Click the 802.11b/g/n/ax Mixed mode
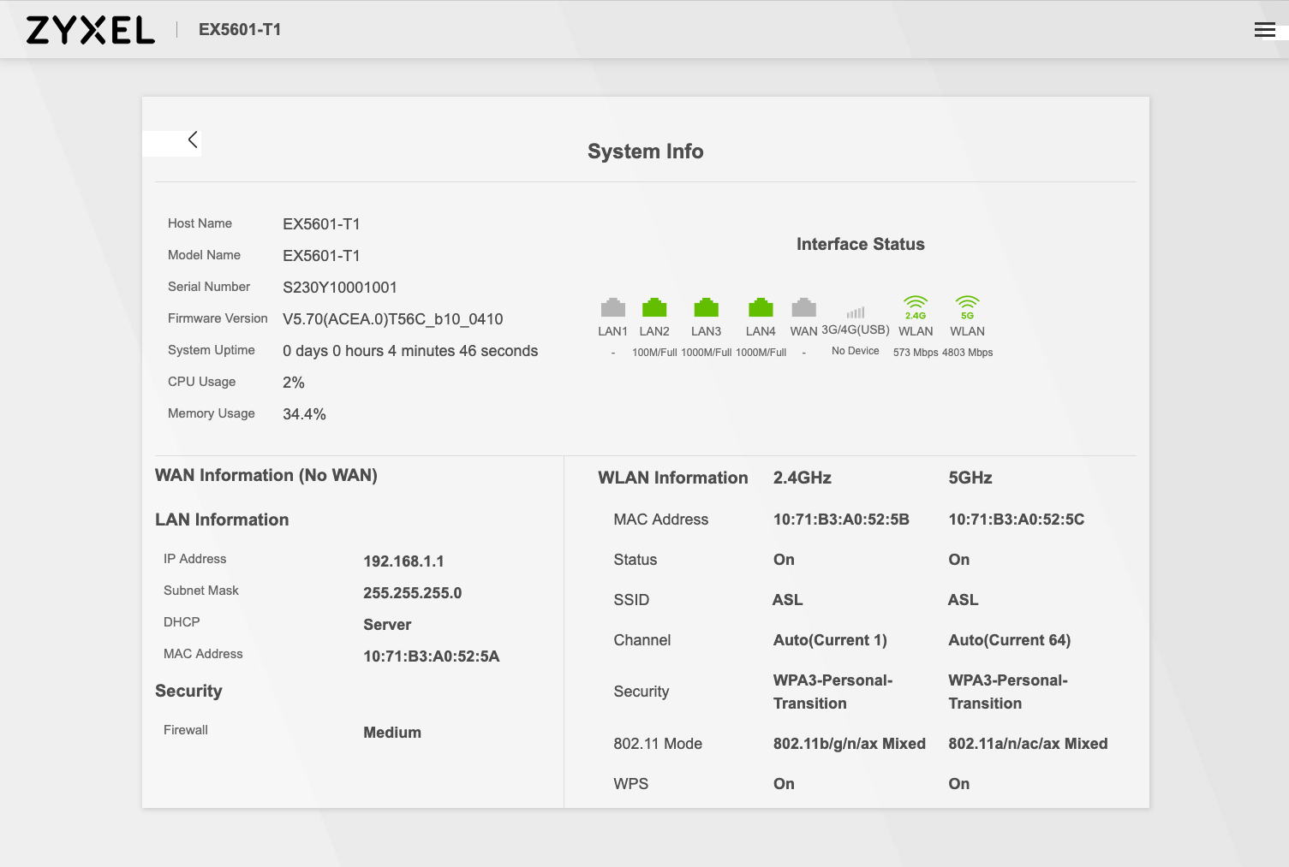Viewport: 1289px width, 867px height. [x=850, y=744]
